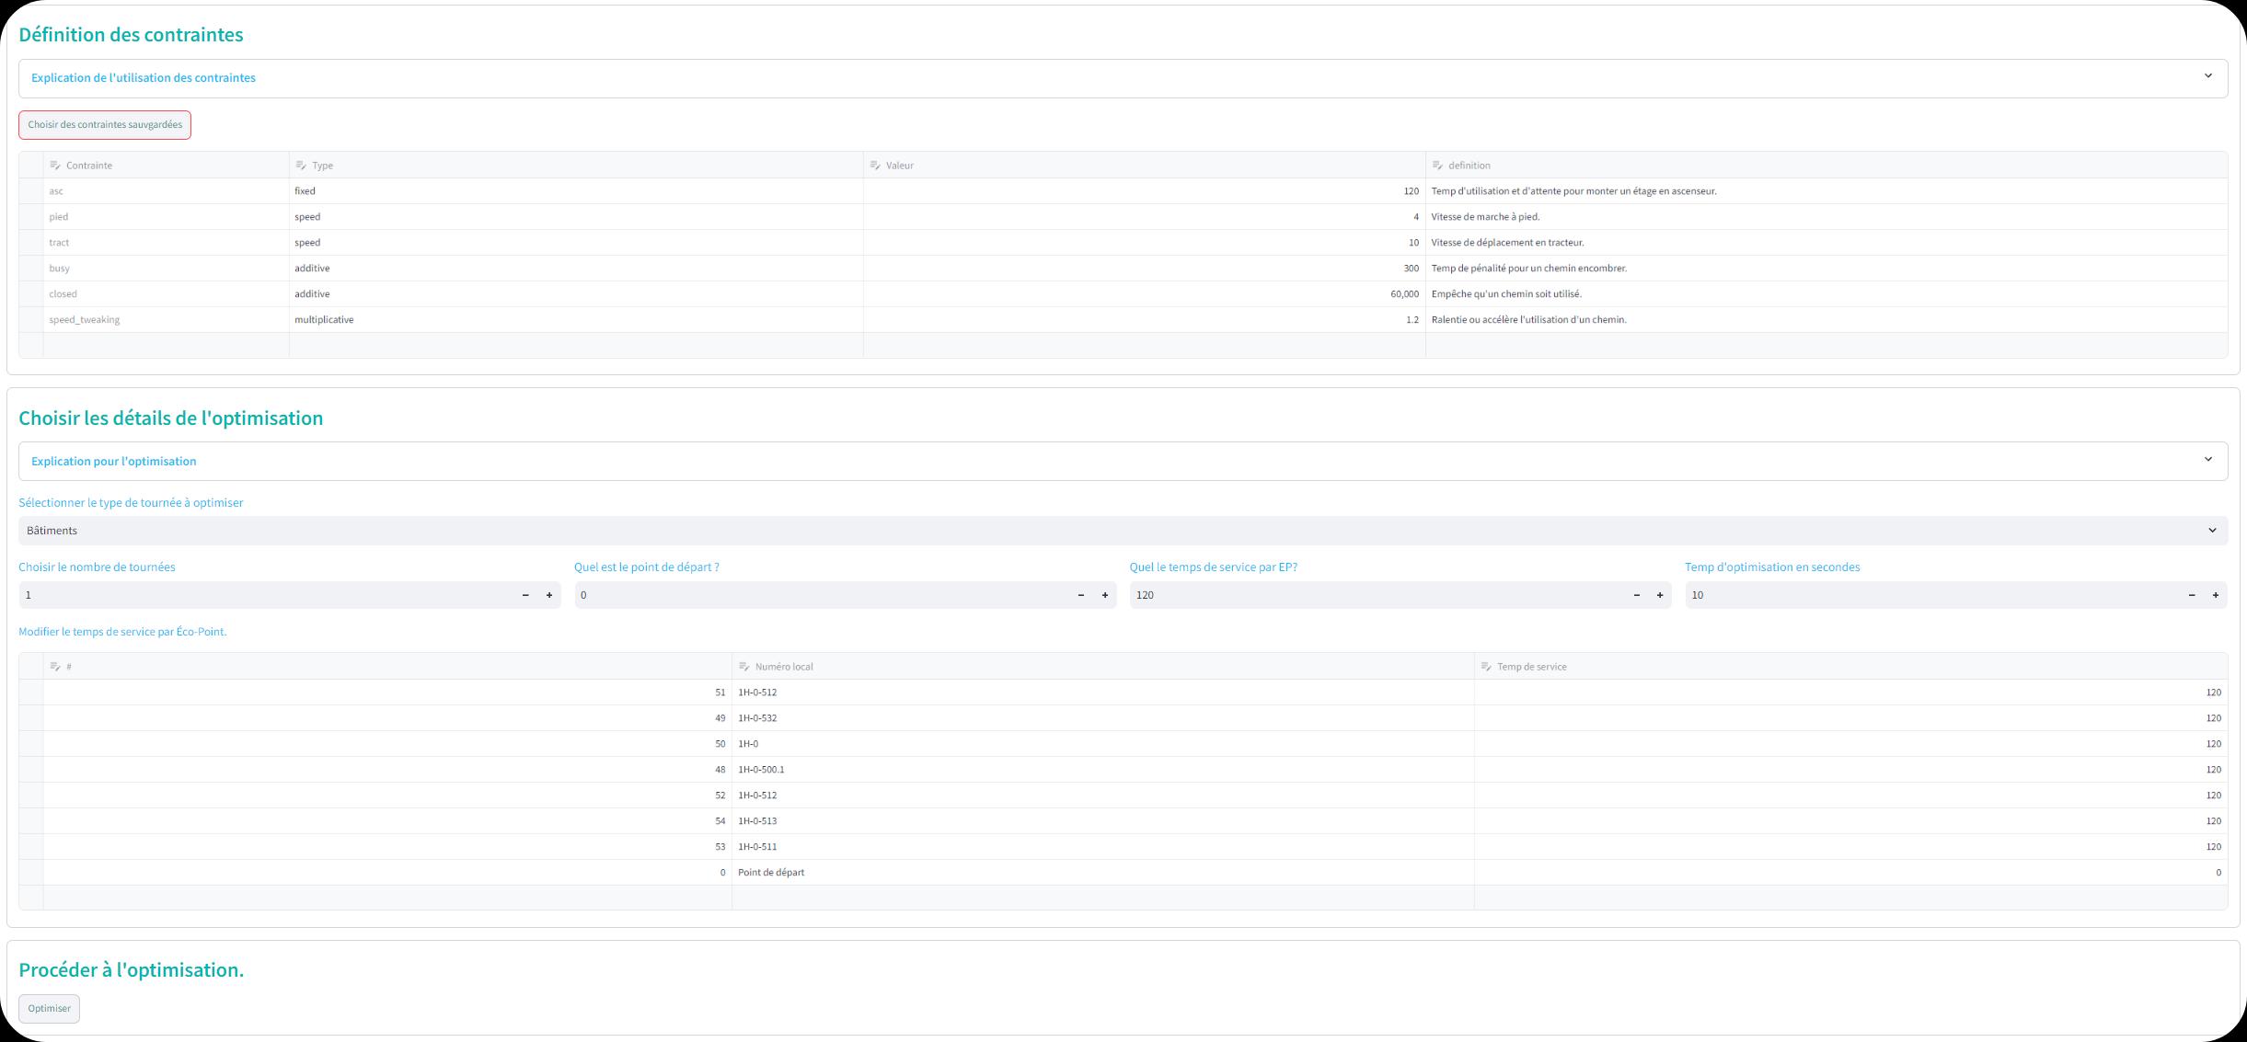This screenshot has width=2247, height=1042.
Task: Decrease the optimisation time in seconds
Action: [x=2192, y=595]
